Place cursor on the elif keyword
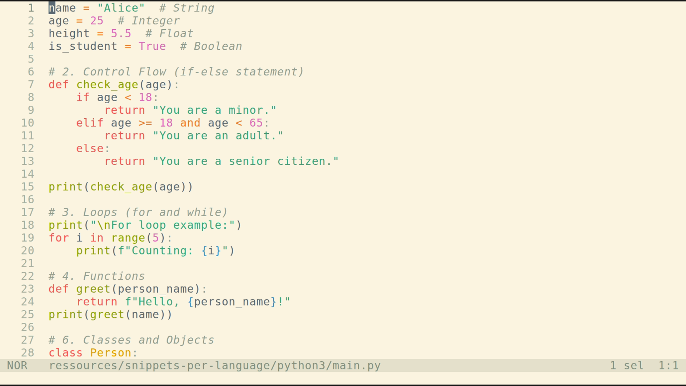The height and width of the screenshot is (386, 686). (x=89, y=123)
